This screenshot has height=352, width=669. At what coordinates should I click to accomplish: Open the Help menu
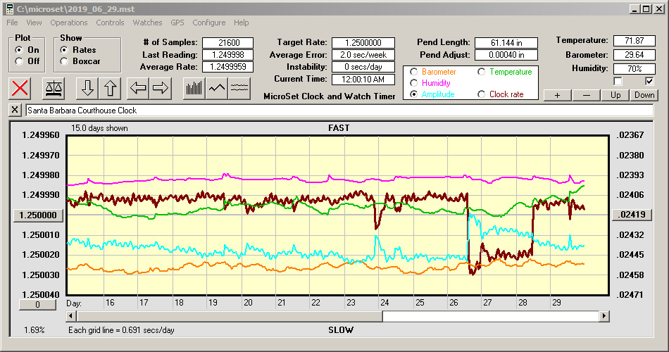pos(241,23)
